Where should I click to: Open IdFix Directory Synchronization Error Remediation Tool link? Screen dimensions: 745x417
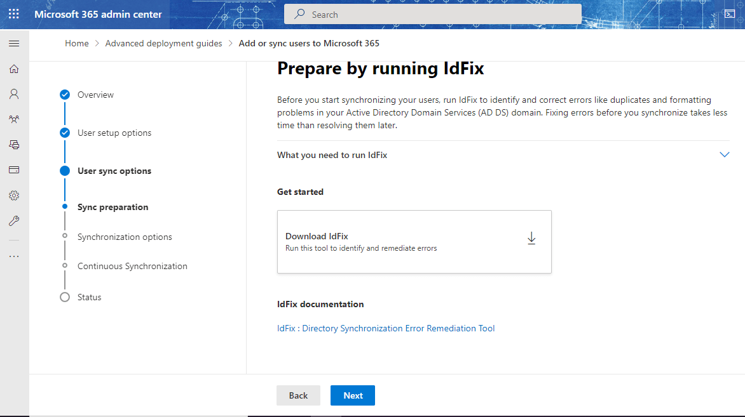tap(386, 328)
